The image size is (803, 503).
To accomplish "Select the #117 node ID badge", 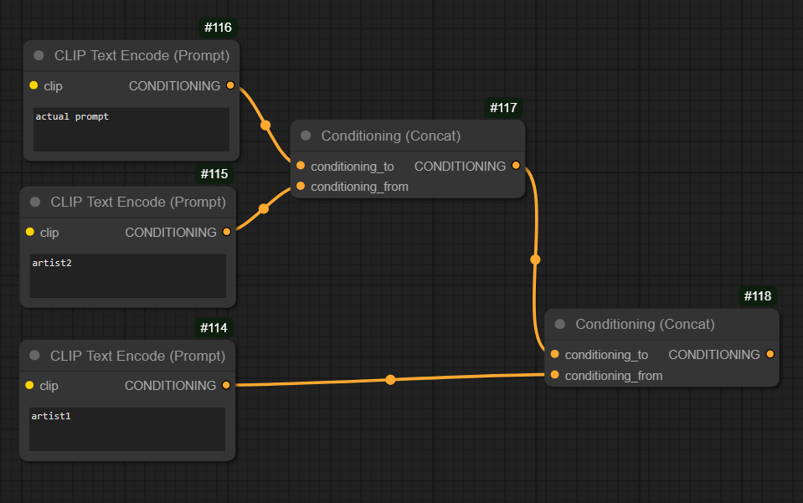I will pos(503,108).
